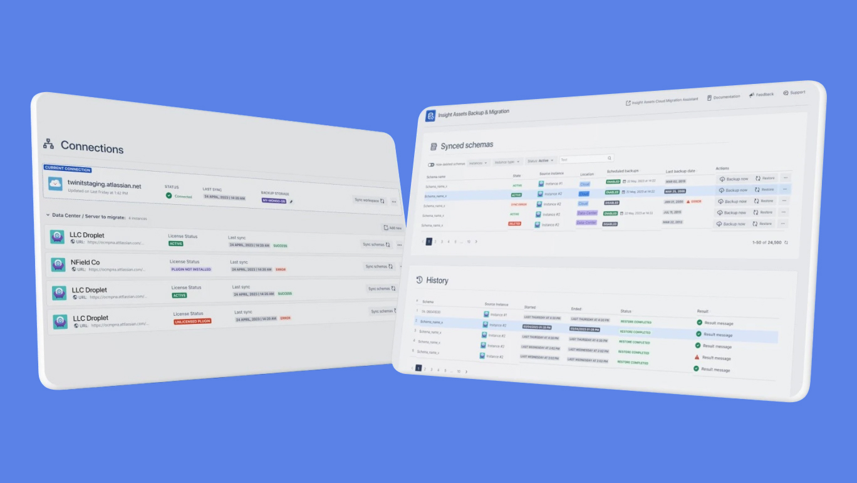Click the search text field in Synced schemas
This screenshot has height=483, width=857.
[x=583, y=159]
